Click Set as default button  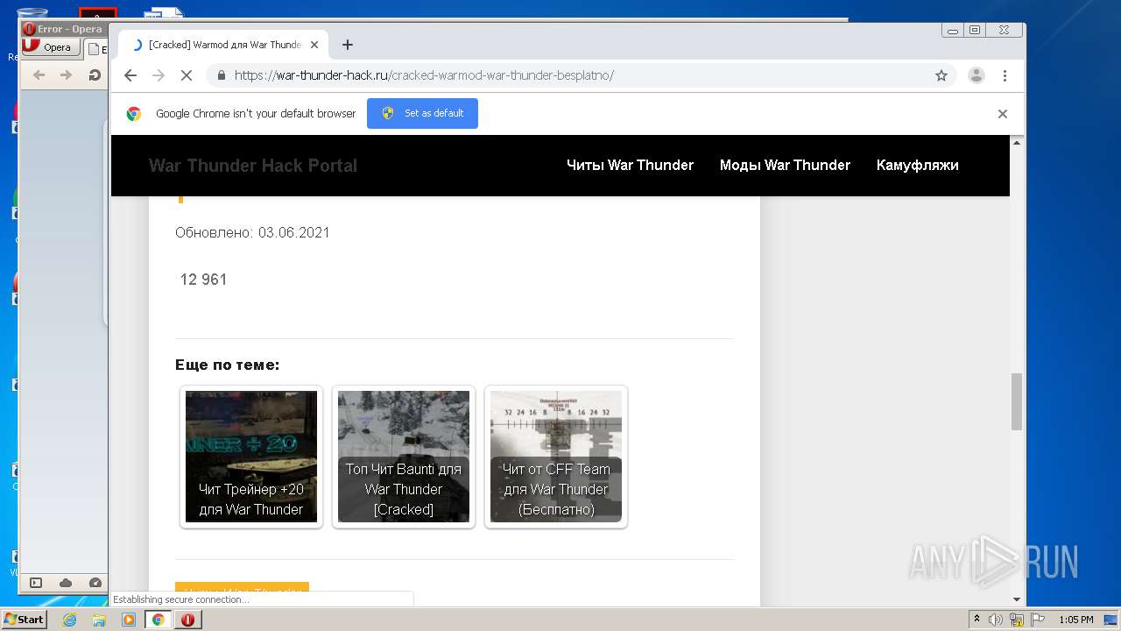tap(422, 113)
